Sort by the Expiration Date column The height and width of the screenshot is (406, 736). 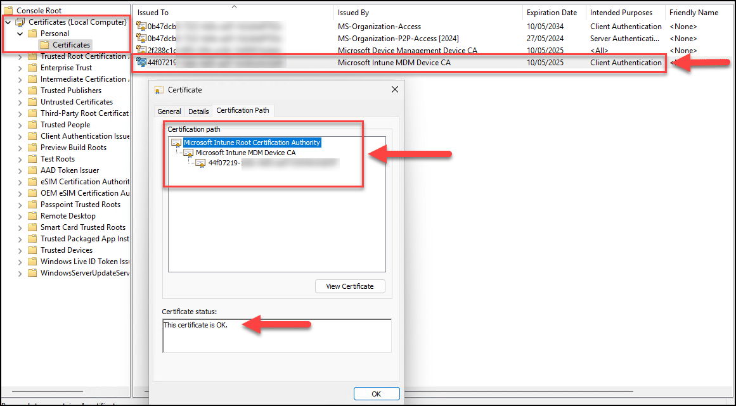click(x=555, y=13)
